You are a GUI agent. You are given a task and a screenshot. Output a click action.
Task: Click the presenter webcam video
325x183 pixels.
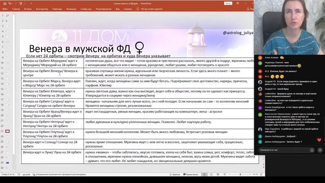(289, 27)
